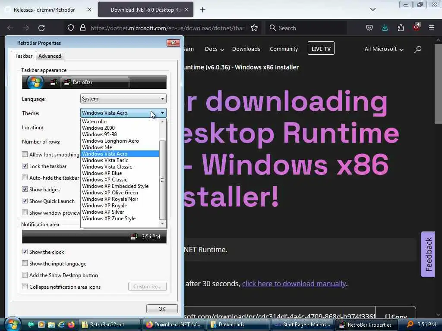The height and width of the screenshot is (331, 442).
Task: Click the Microsoft site search magnifier icon
Action: point(418,49)
